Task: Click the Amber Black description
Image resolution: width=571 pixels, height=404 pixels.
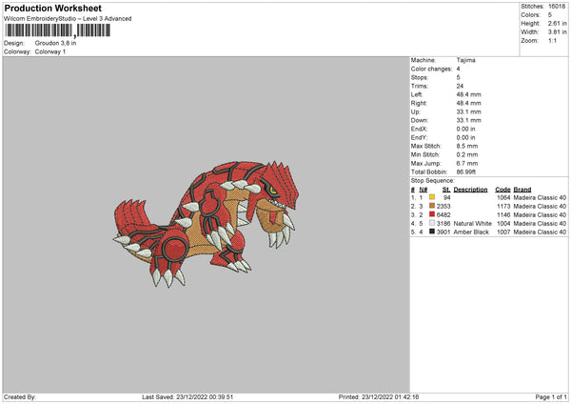Action: (x=471, y=232)
